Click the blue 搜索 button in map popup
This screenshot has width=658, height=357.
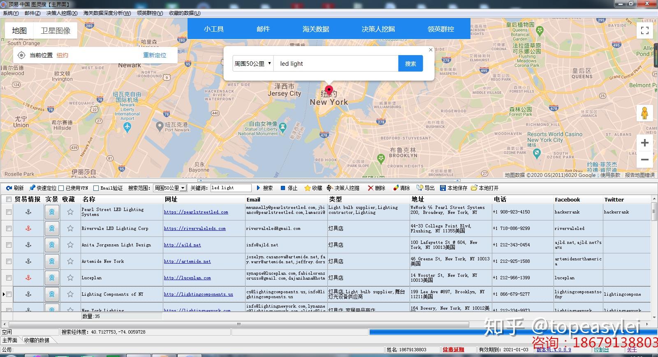point(410,63)
